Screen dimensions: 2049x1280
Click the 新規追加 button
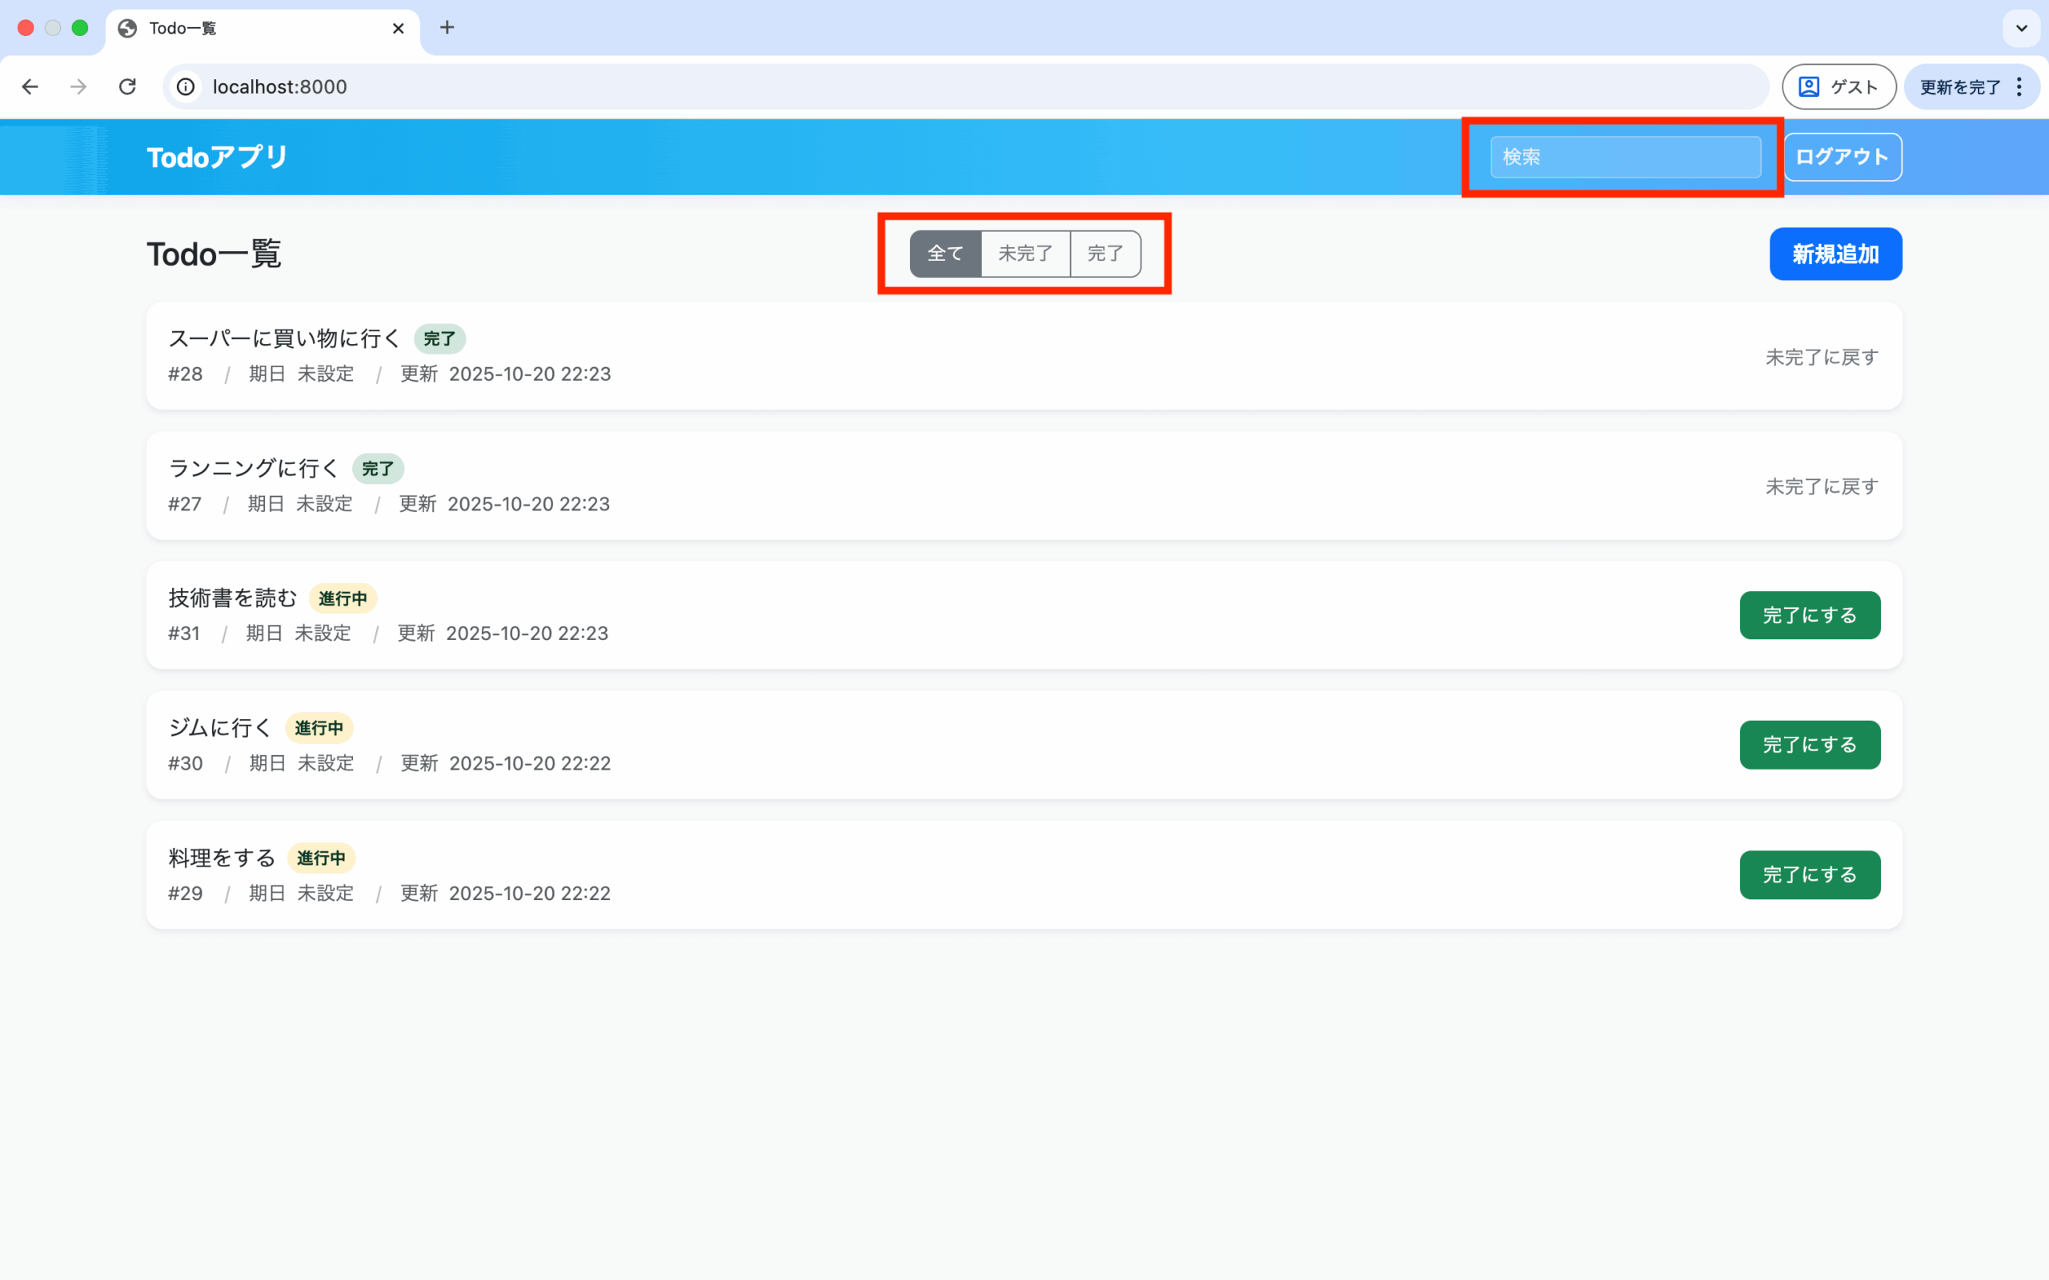pyautogui.click(x=1834, y=253)
